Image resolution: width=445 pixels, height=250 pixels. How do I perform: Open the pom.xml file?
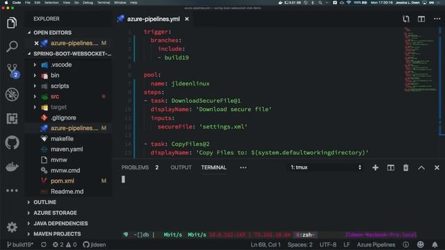point(62,181)
